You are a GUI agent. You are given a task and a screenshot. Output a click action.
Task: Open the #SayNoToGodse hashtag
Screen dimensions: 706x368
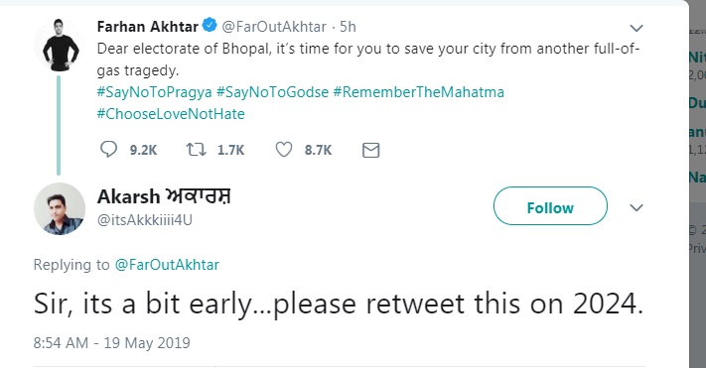[x=272, y=92]
